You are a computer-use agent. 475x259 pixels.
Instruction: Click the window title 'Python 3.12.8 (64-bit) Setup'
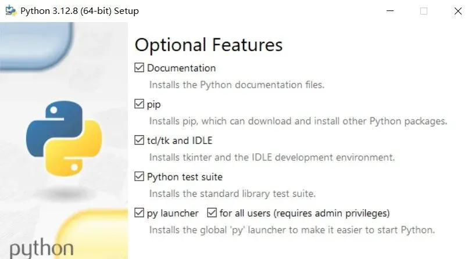click(x=80, y=11)
